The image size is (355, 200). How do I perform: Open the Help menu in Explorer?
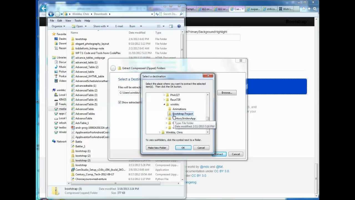(x=87, y=21)
